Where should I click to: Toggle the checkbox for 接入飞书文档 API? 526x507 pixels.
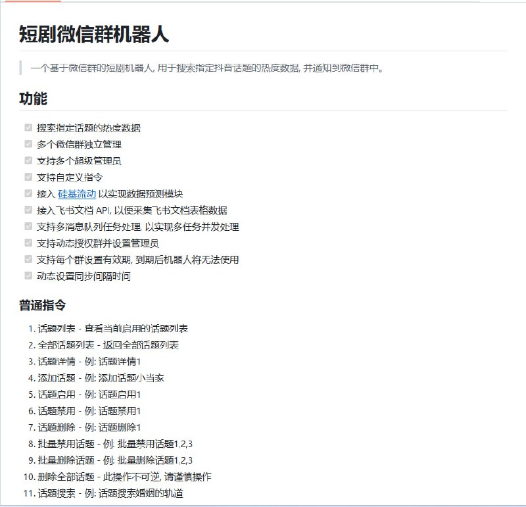pos(27,211)
